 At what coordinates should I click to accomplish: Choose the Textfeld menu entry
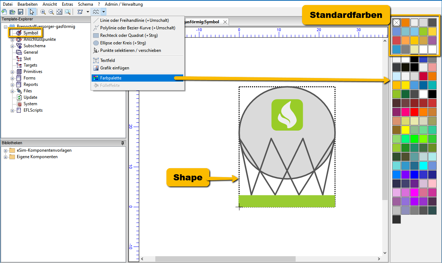click(138, 60)
